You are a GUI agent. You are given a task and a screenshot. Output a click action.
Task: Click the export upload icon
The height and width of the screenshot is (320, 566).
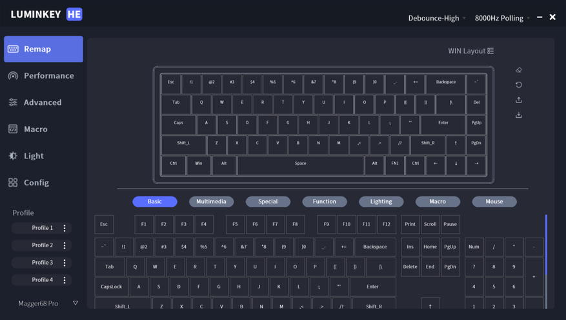(519, 100)
